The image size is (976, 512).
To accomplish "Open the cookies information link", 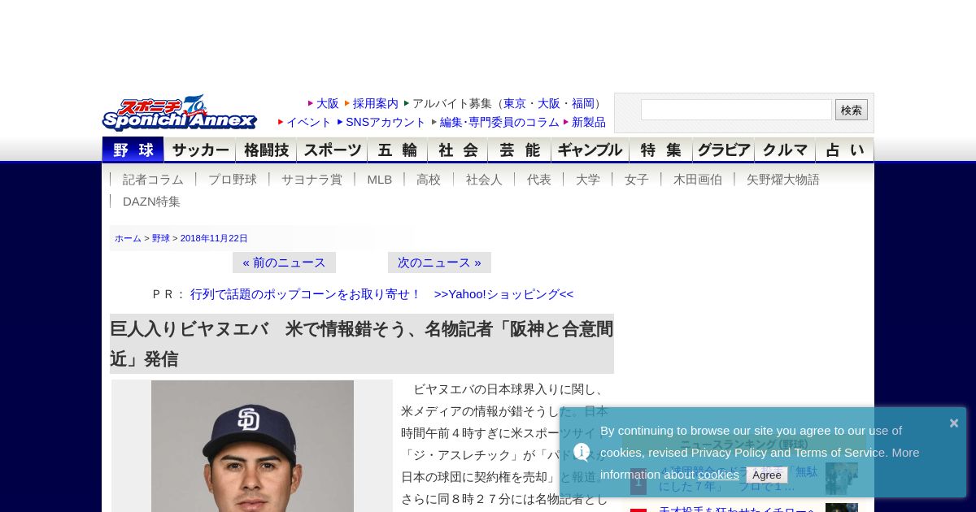I will [x=718, y=475].
